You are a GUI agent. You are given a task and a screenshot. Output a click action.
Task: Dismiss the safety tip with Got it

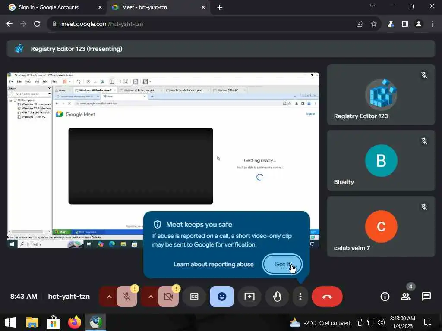point(282,264)
